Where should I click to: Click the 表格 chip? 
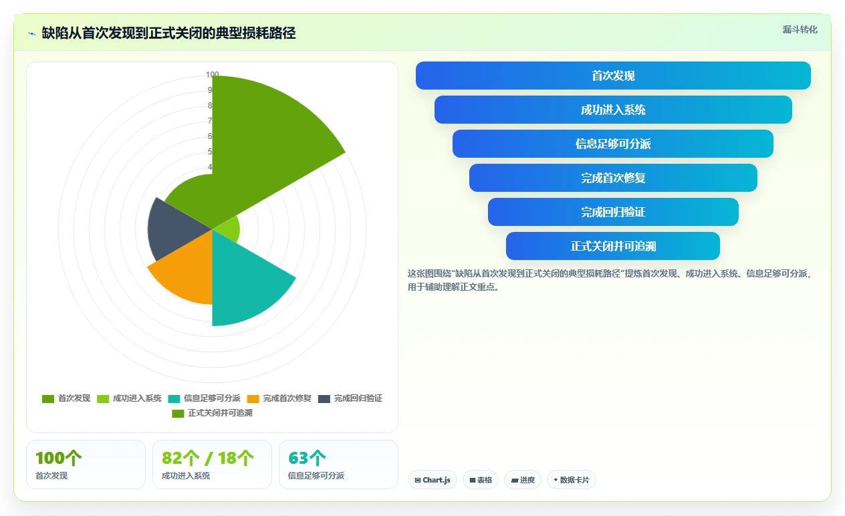(x=481, y=480)
